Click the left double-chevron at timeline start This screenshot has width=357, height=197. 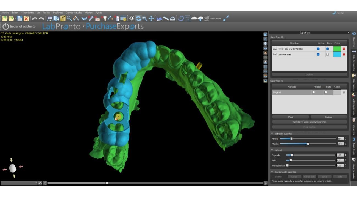(45, 183)
